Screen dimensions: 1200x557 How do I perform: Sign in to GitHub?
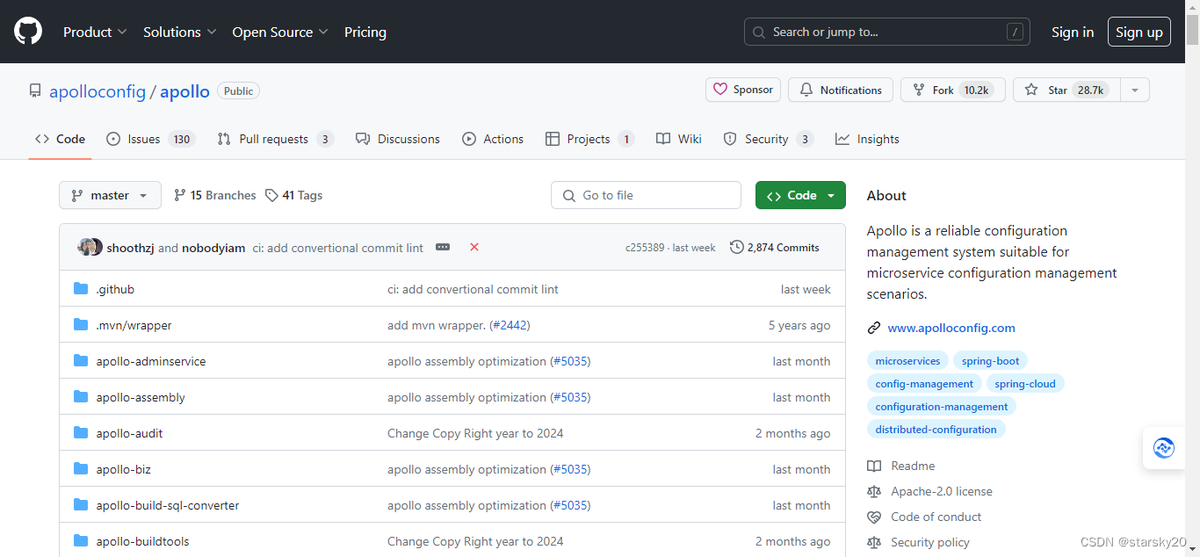click(x=1073, y=32)
